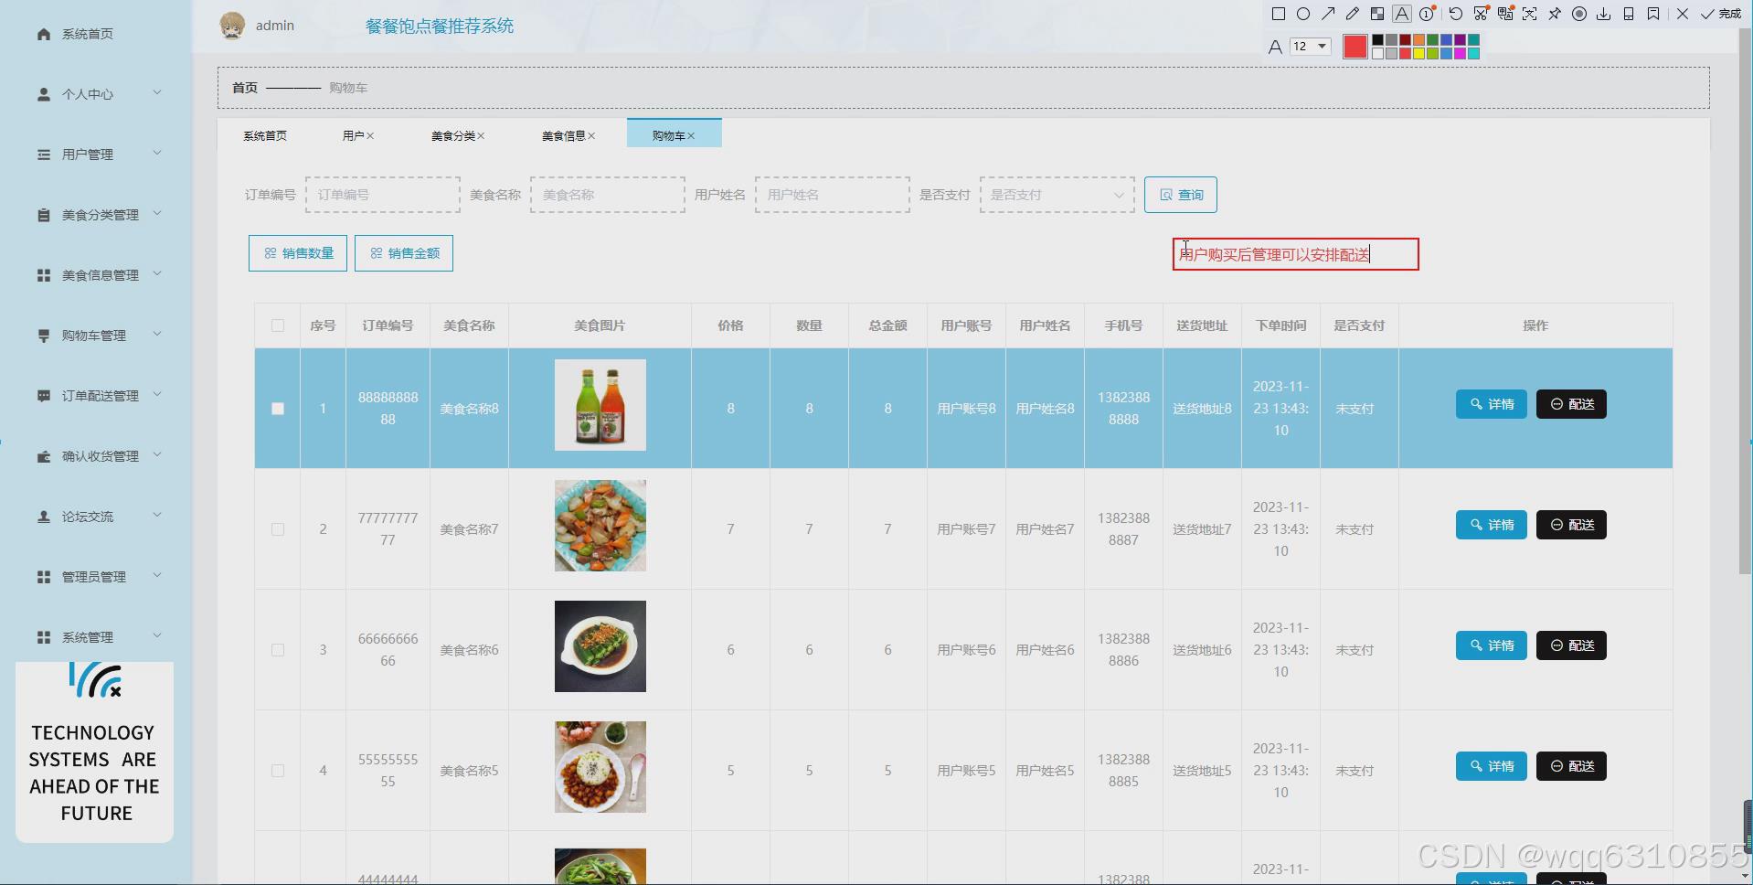Viewport: 1753px width, 885px height.
Task: Select the text annotation tool
Action: [1402, 14]
